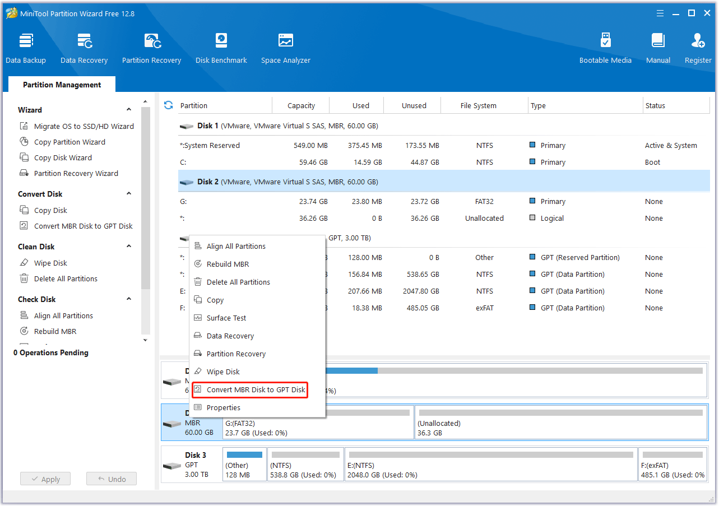Collapse the Clean Disk section
Image resolution: width=719 pixels, height=506 pixels.
[129, 247]
